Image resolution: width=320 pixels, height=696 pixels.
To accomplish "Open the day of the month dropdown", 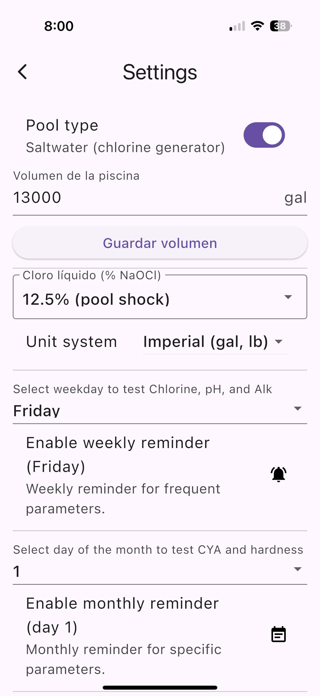I will 160,571.
